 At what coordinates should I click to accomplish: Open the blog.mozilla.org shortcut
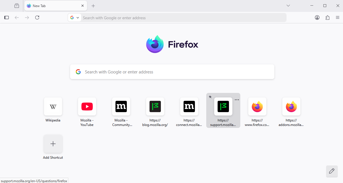[x=155, y=106]
